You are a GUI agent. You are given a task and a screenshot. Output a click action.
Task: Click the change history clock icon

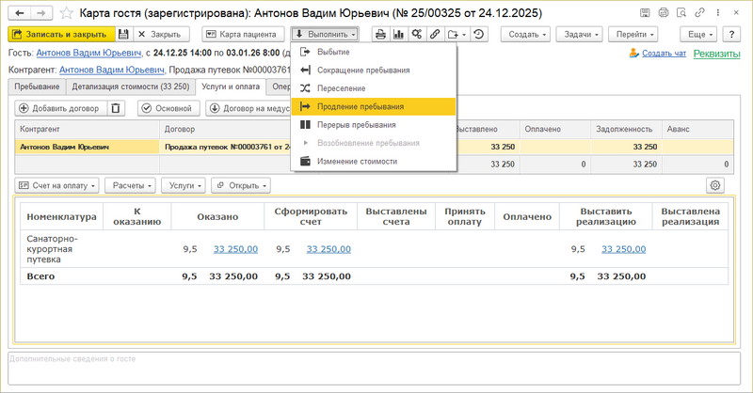coord(479,34)
